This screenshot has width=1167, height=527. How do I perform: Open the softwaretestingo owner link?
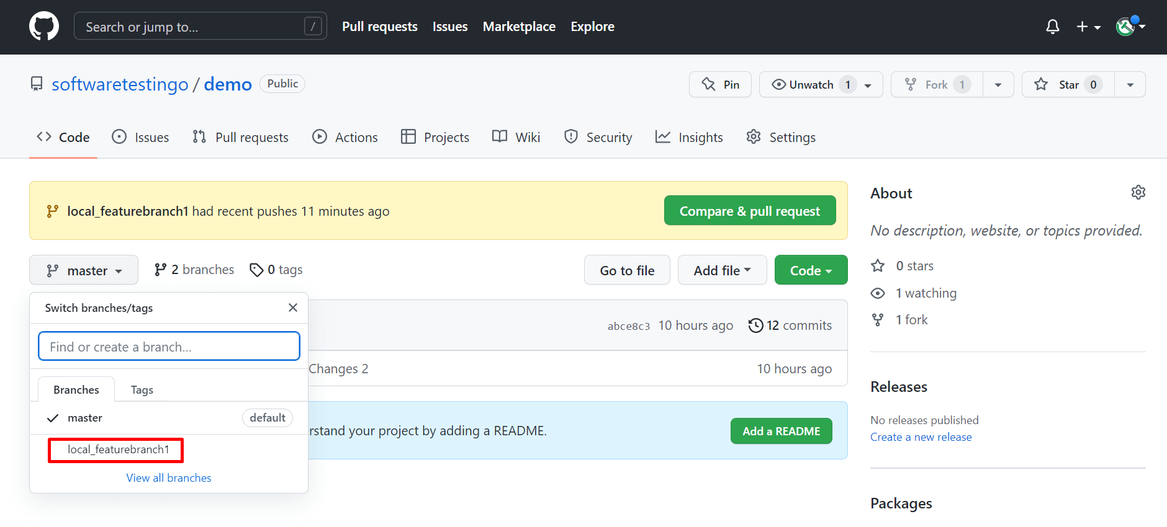120,84
